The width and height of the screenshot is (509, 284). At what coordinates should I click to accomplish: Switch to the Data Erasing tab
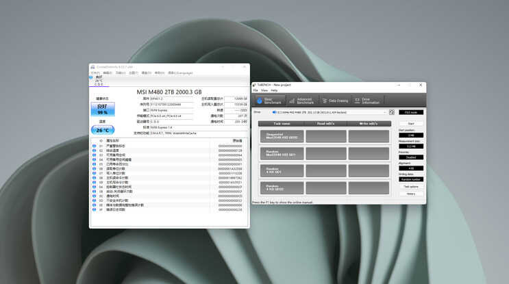click(x=335, y=101)
